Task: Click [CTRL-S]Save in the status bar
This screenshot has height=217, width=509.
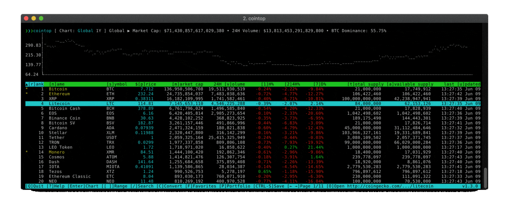Action: (270, 186)
